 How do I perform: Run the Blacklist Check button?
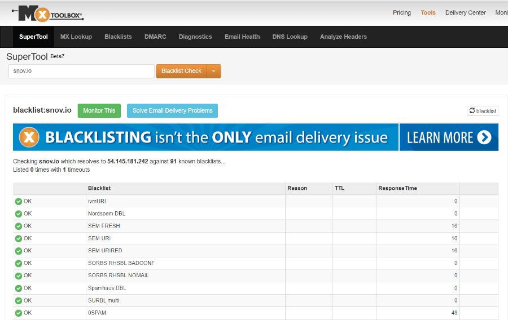coord(181,71)
